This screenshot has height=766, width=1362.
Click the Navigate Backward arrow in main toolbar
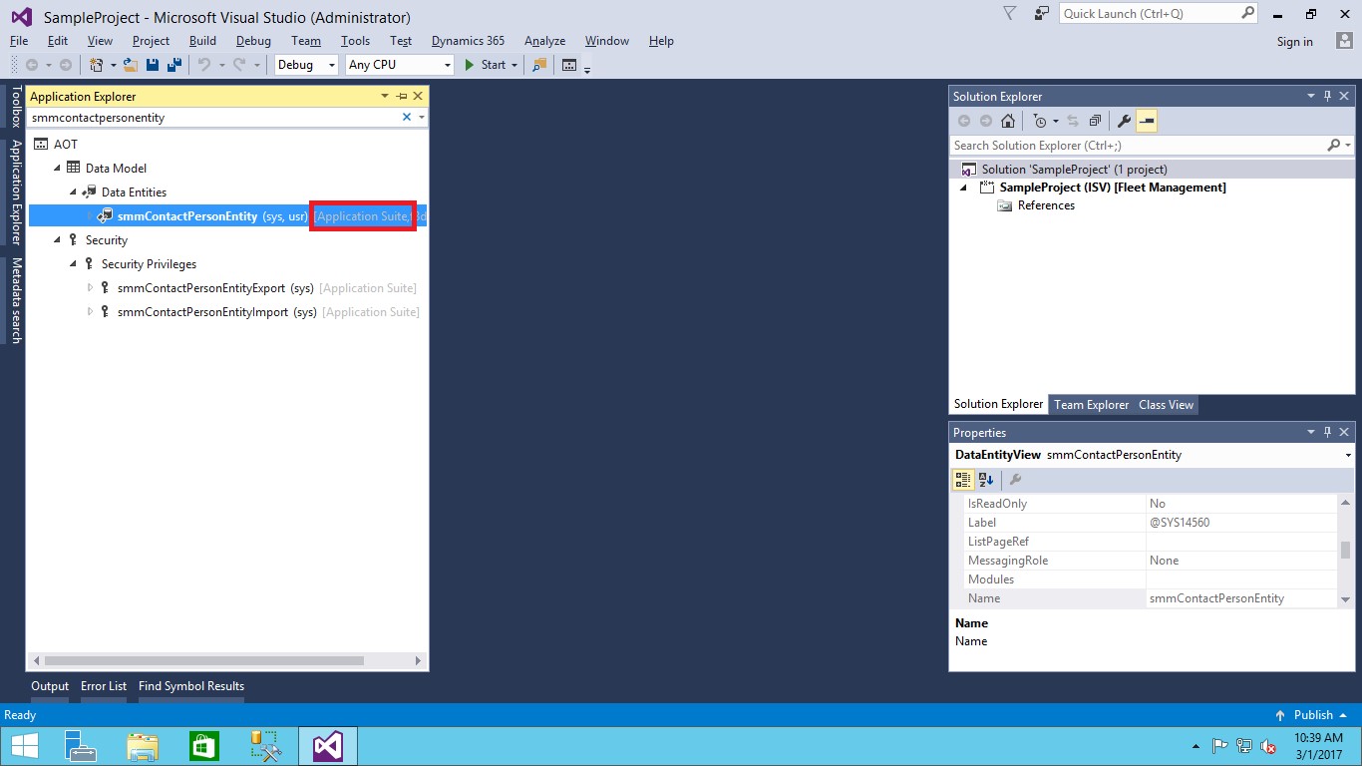32,65
